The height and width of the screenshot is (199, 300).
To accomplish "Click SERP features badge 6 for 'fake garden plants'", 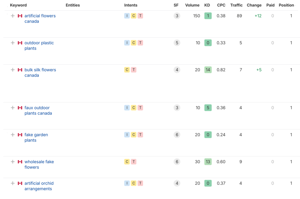I will pyautogui.click(x=177, y=135).
